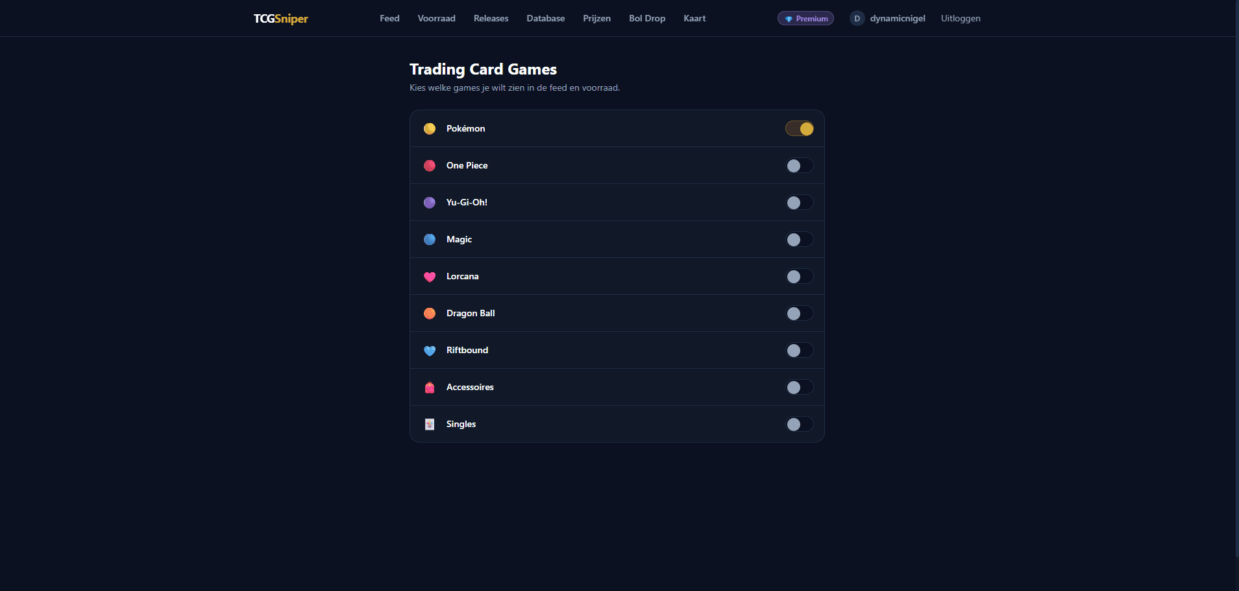The height and width of the screenshot is (591, 1239).
Task: Click the pink Lorcana heart icon
Action: coord(430,277)
